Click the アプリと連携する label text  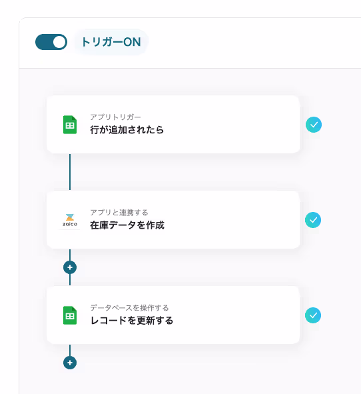(119, 213)
